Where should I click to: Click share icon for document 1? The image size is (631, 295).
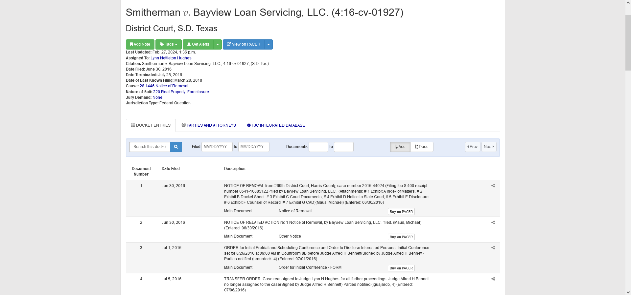(x=493, y=186)
